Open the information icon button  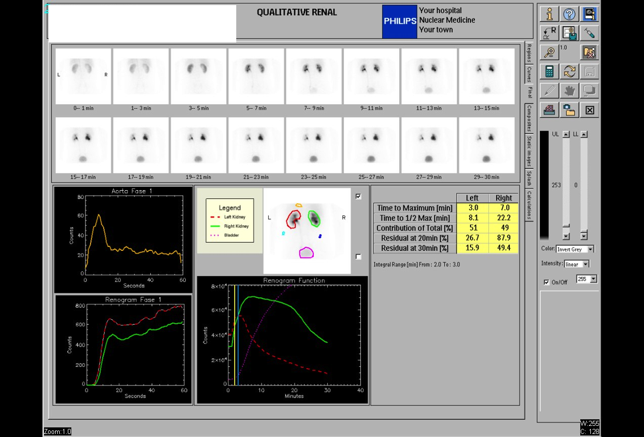click(549, 14)
